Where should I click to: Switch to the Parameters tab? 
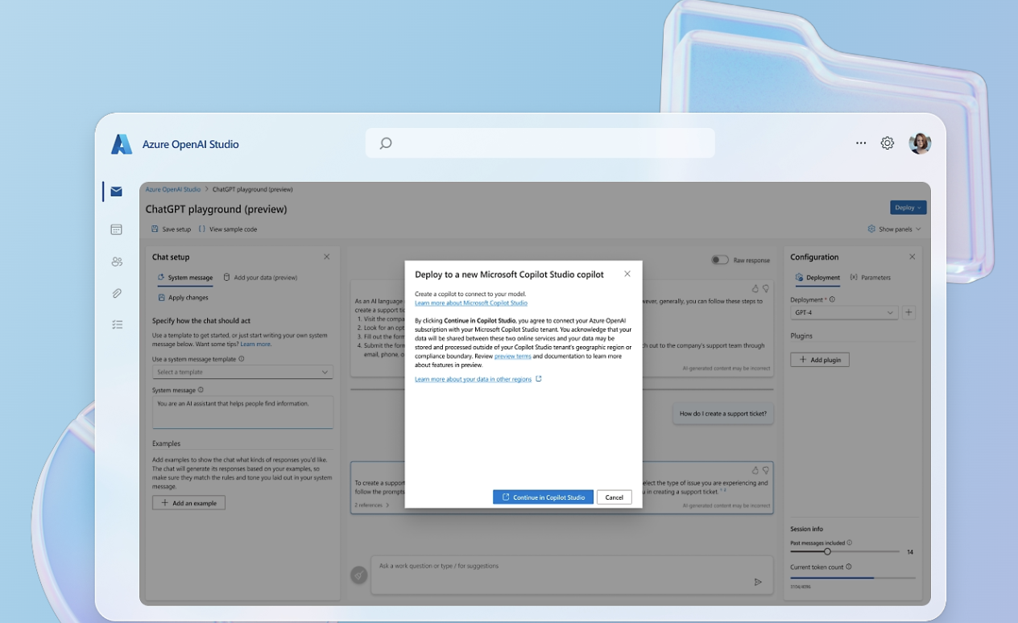[871, 278]
